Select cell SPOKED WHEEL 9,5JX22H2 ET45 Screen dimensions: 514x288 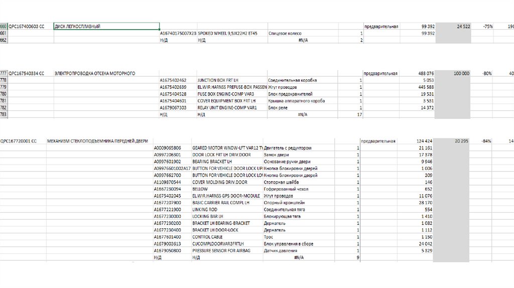coord(232,33)
